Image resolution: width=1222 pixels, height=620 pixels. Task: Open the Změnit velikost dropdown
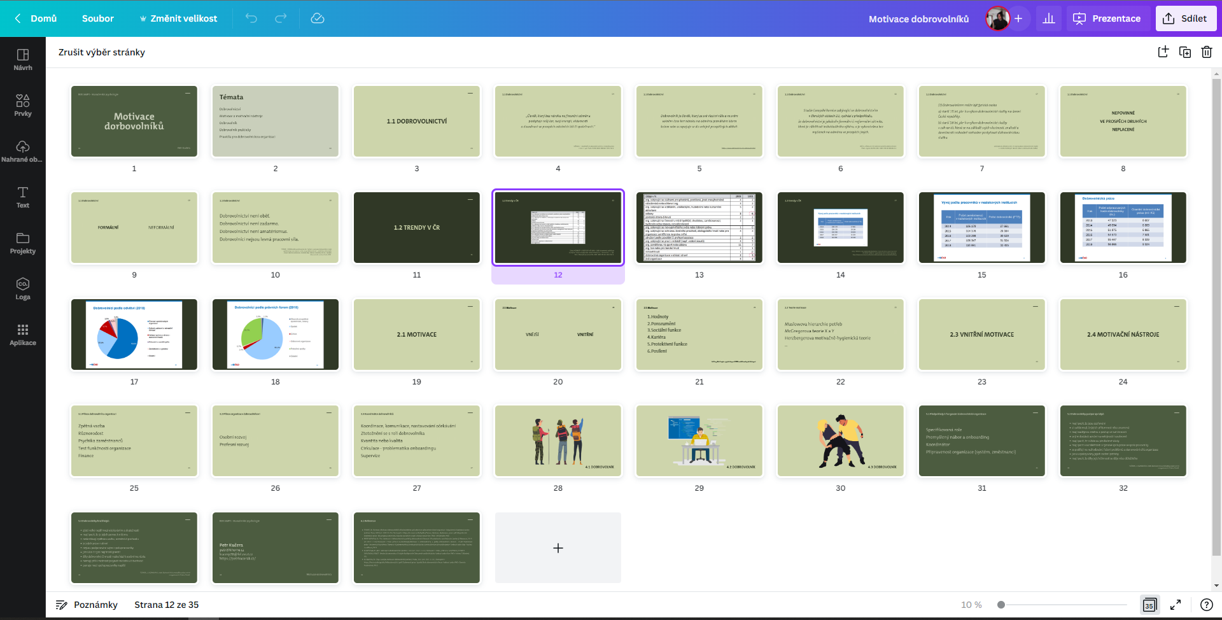click(x=178, y=18)
